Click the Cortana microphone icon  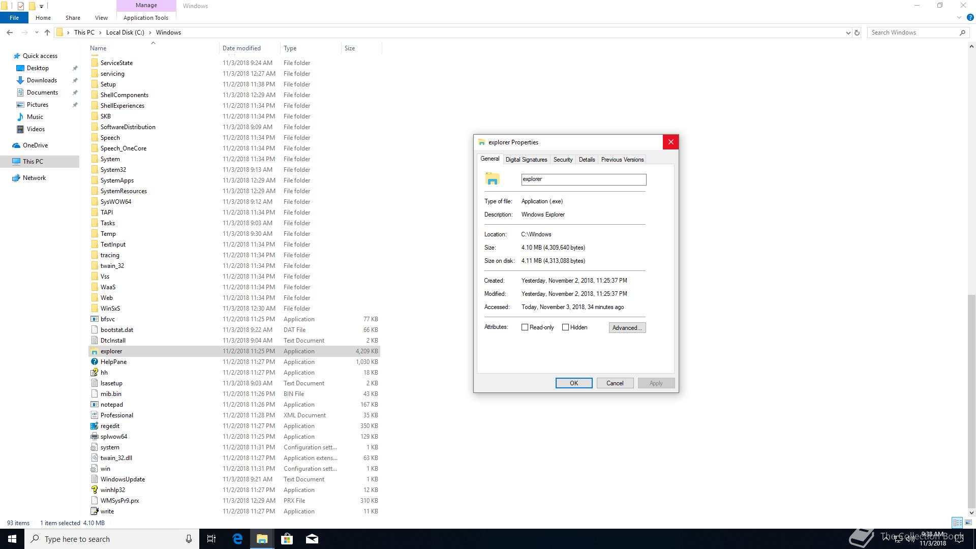(189, 539)
